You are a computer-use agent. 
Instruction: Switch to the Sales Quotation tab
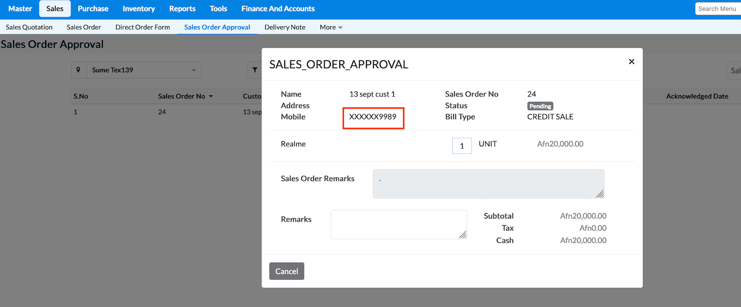[29, 27]
